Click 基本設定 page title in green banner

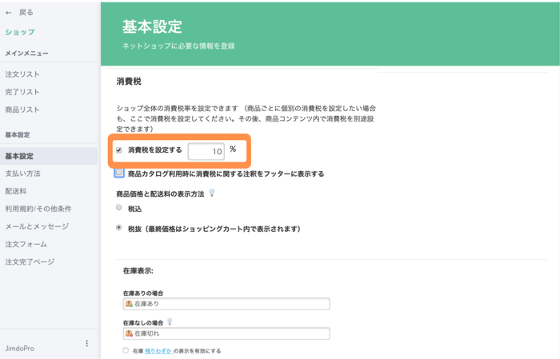(x=152, y=26)
